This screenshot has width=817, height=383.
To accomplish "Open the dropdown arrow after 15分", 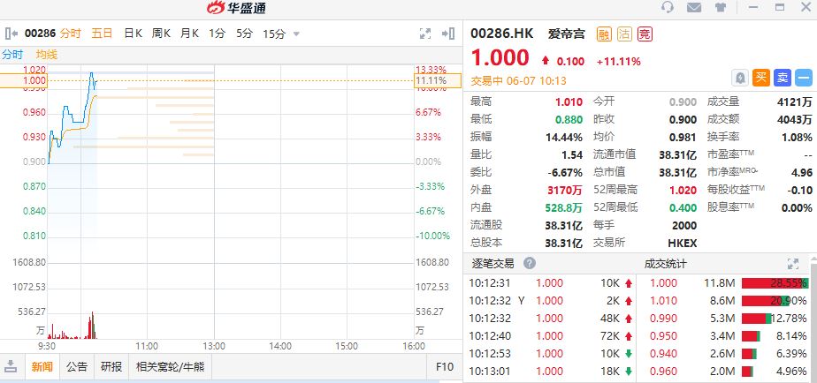I will pyautogui.click(x=296, y=34).
